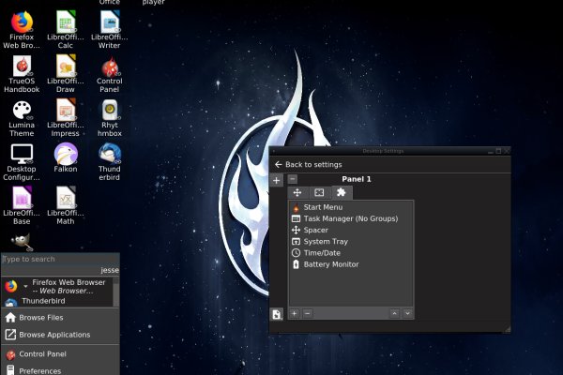Screen dimensions: 563x375
Task: Switch to the panel appearance tab
Action: 319,192
